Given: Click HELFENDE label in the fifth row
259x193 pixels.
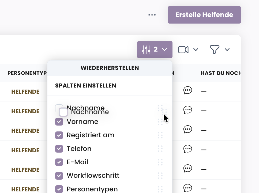Looking at the screenshot, I should pyautogui.click(x=25, y=170).
